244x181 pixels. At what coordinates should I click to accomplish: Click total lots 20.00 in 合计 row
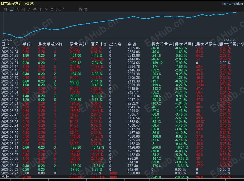click(27, 177)
